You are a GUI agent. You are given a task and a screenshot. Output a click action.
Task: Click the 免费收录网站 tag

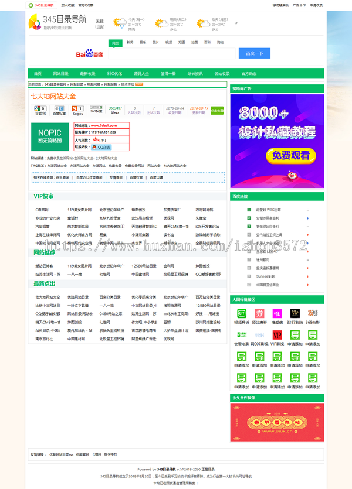pos(134,166)
